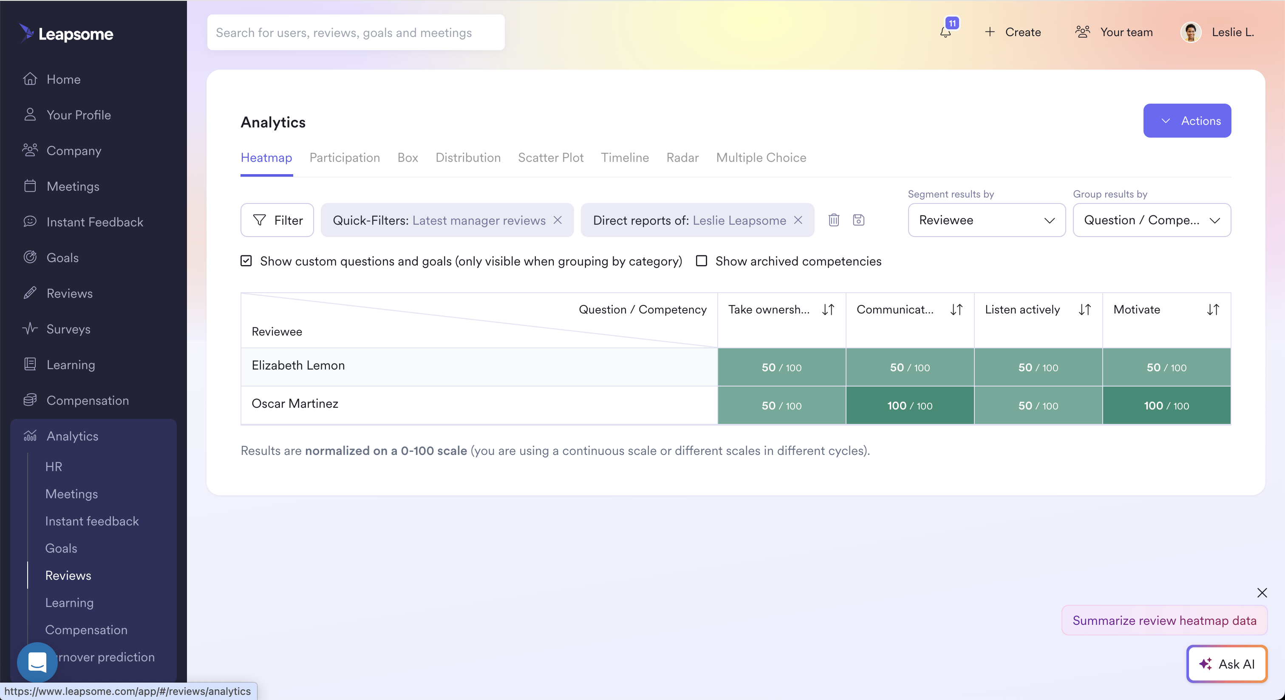
Task: Click the trash icon to clear filters
Action: 834,220
